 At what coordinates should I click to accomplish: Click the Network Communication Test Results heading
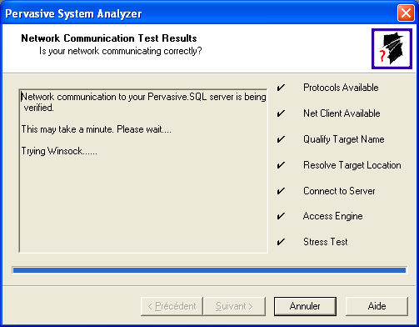(x=109, y=38)
